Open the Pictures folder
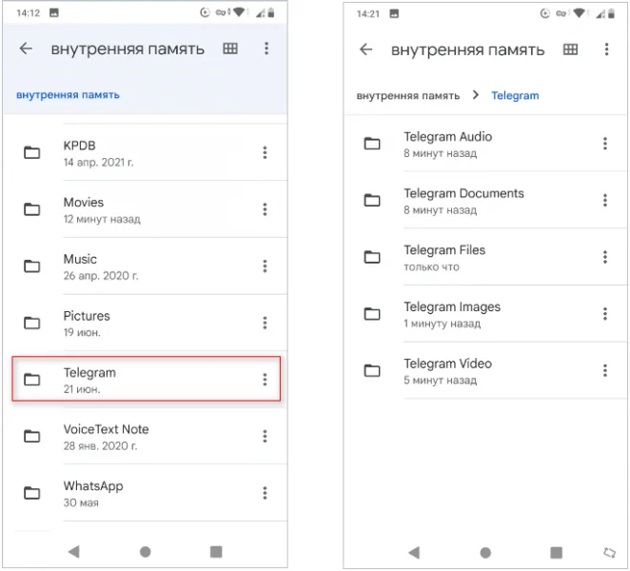The width and height of the screenshot is (630, 571). 146,323
